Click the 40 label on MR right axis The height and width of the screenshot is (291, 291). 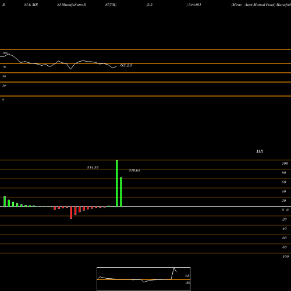(284, 191)
